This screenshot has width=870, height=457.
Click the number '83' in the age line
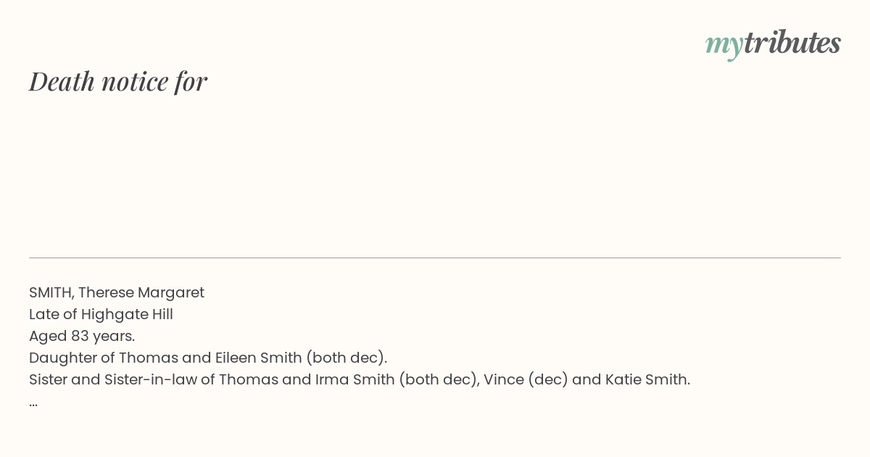[x=80, y=336]
